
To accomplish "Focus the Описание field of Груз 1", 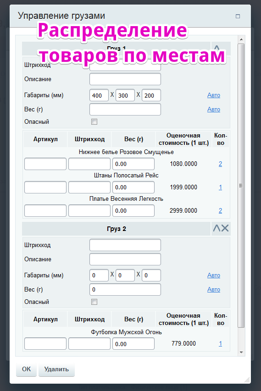I will click(125, 79).
